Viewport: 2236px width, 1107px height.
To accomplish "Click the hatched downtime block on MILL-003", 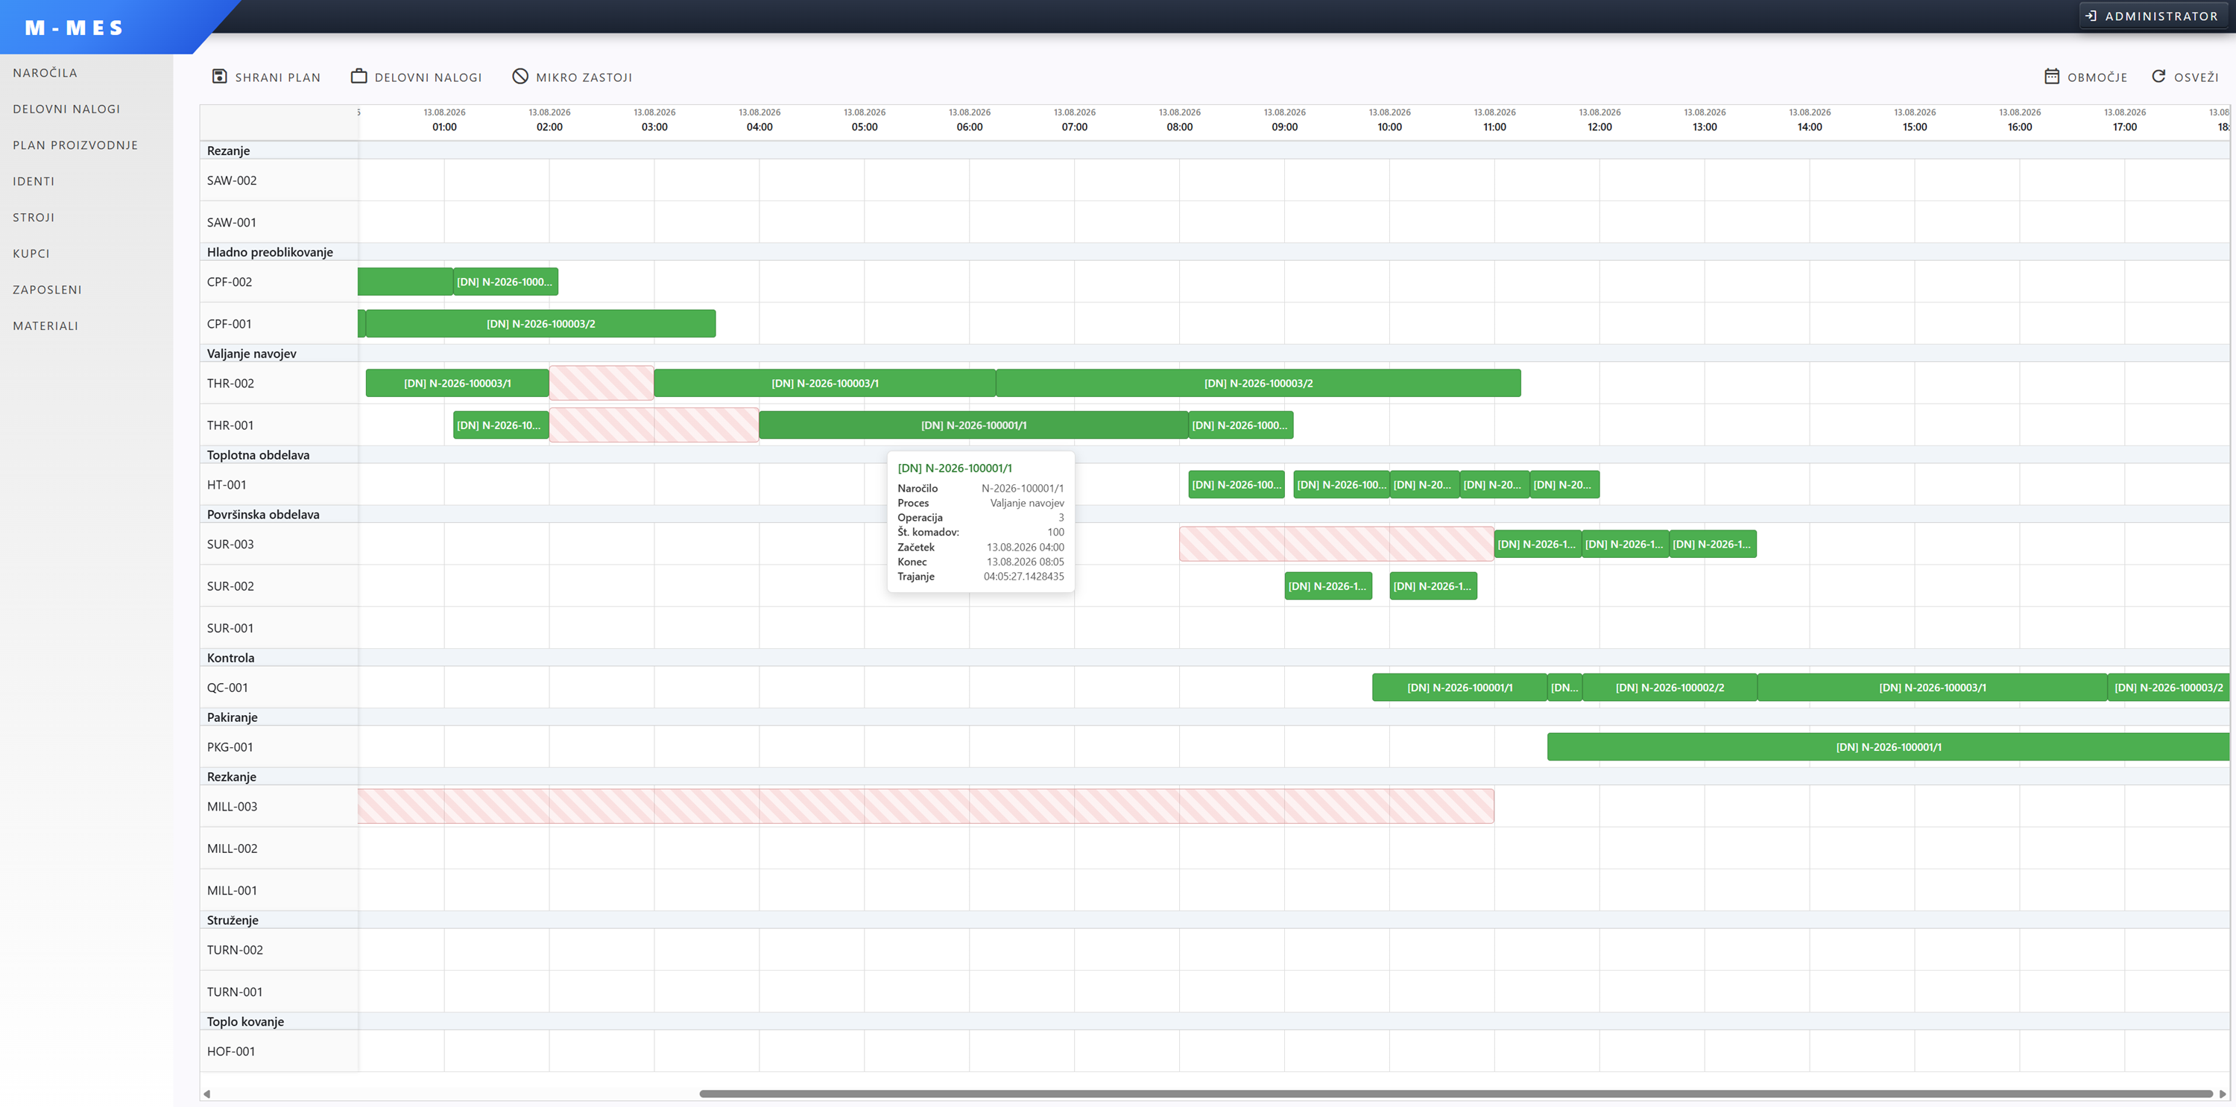I will coord(926,806).
